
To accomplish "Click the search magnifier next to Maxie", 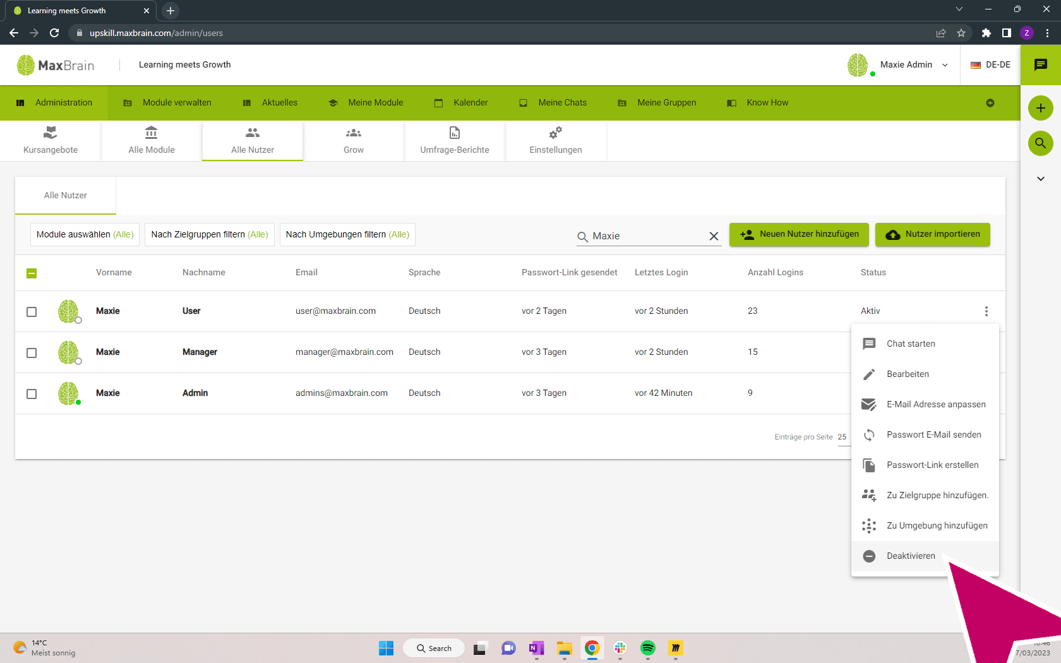I will pos(582,237).
